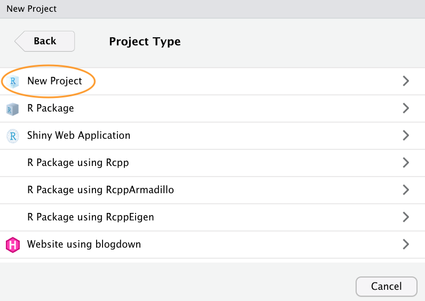
Task: Pick R Package using Rcpp
Action: (x=78, y=163)
